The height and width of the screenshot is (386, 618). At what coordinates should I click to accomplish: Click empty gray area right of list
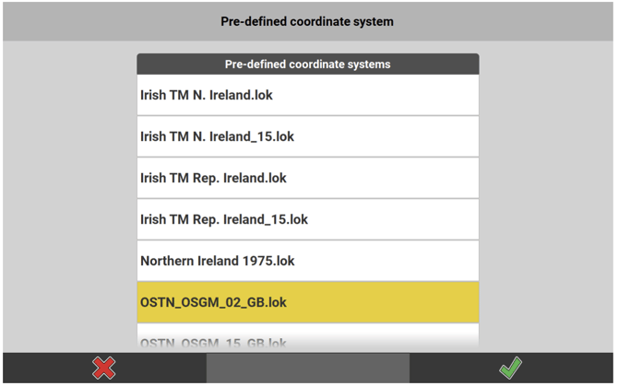[547, 203]
